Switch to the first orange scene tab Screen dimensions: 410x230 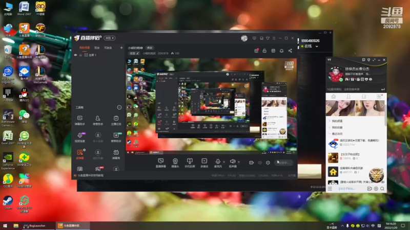tap(85, 48)
